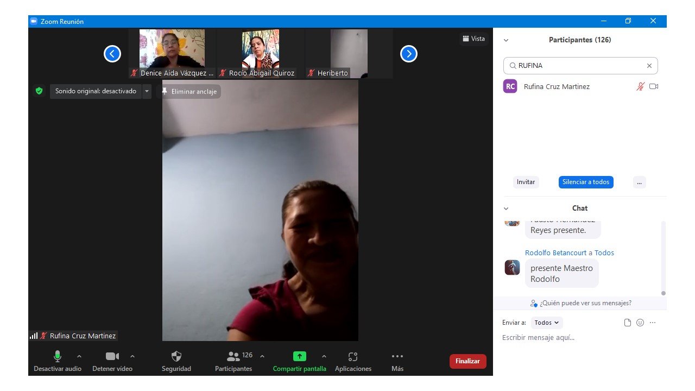
Task: Click the Rufina Cruz Martinez name label on video
Action: pyautogui.click(x=83, y=336)
